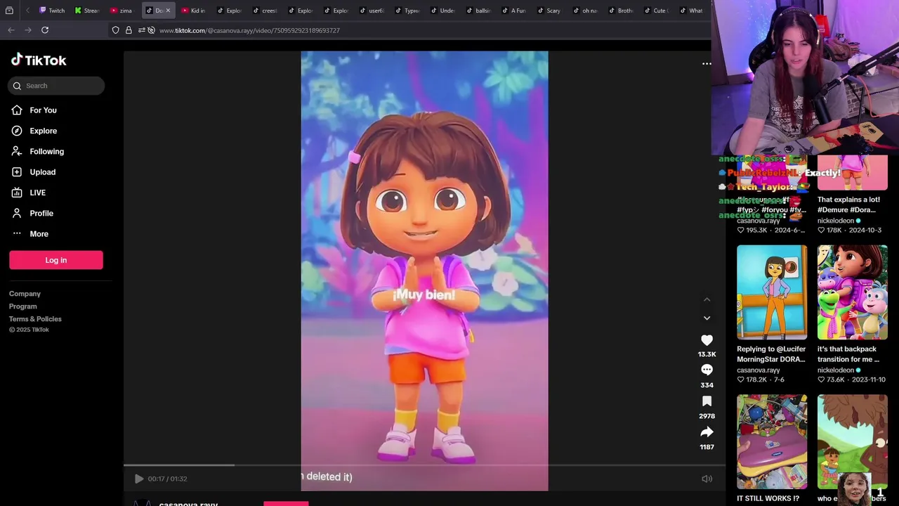Open casanova.rayy author link dated 7-6
This screenshot has height=506, width=899.
[758, 370]
